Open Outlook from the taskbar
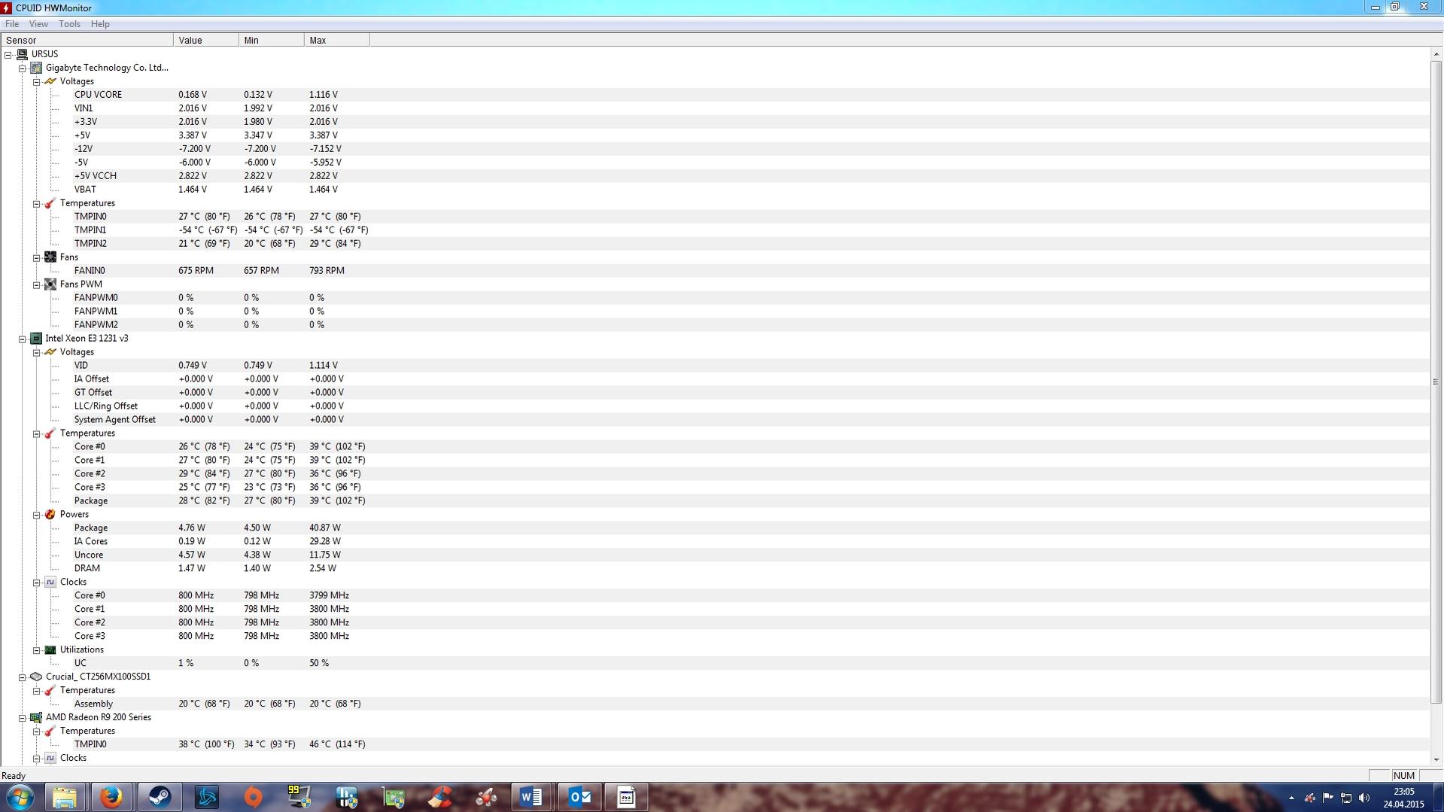Viewport: 1444px width, 812px height. click(x=579, y=797)
